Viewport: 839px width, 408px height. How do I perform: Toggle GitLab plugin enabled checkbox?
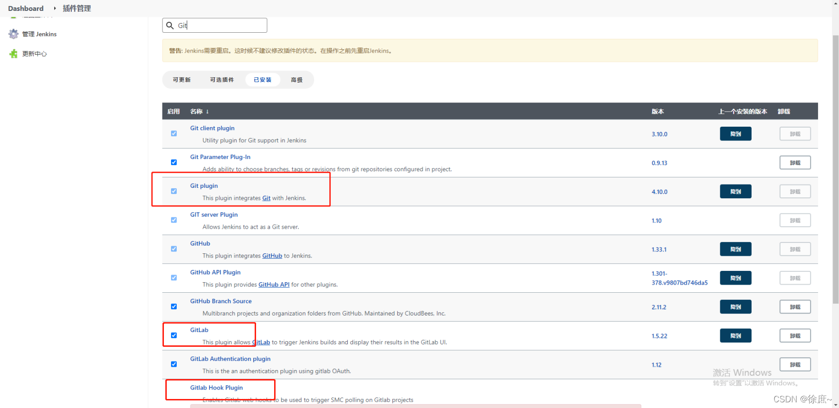[174, 335]
